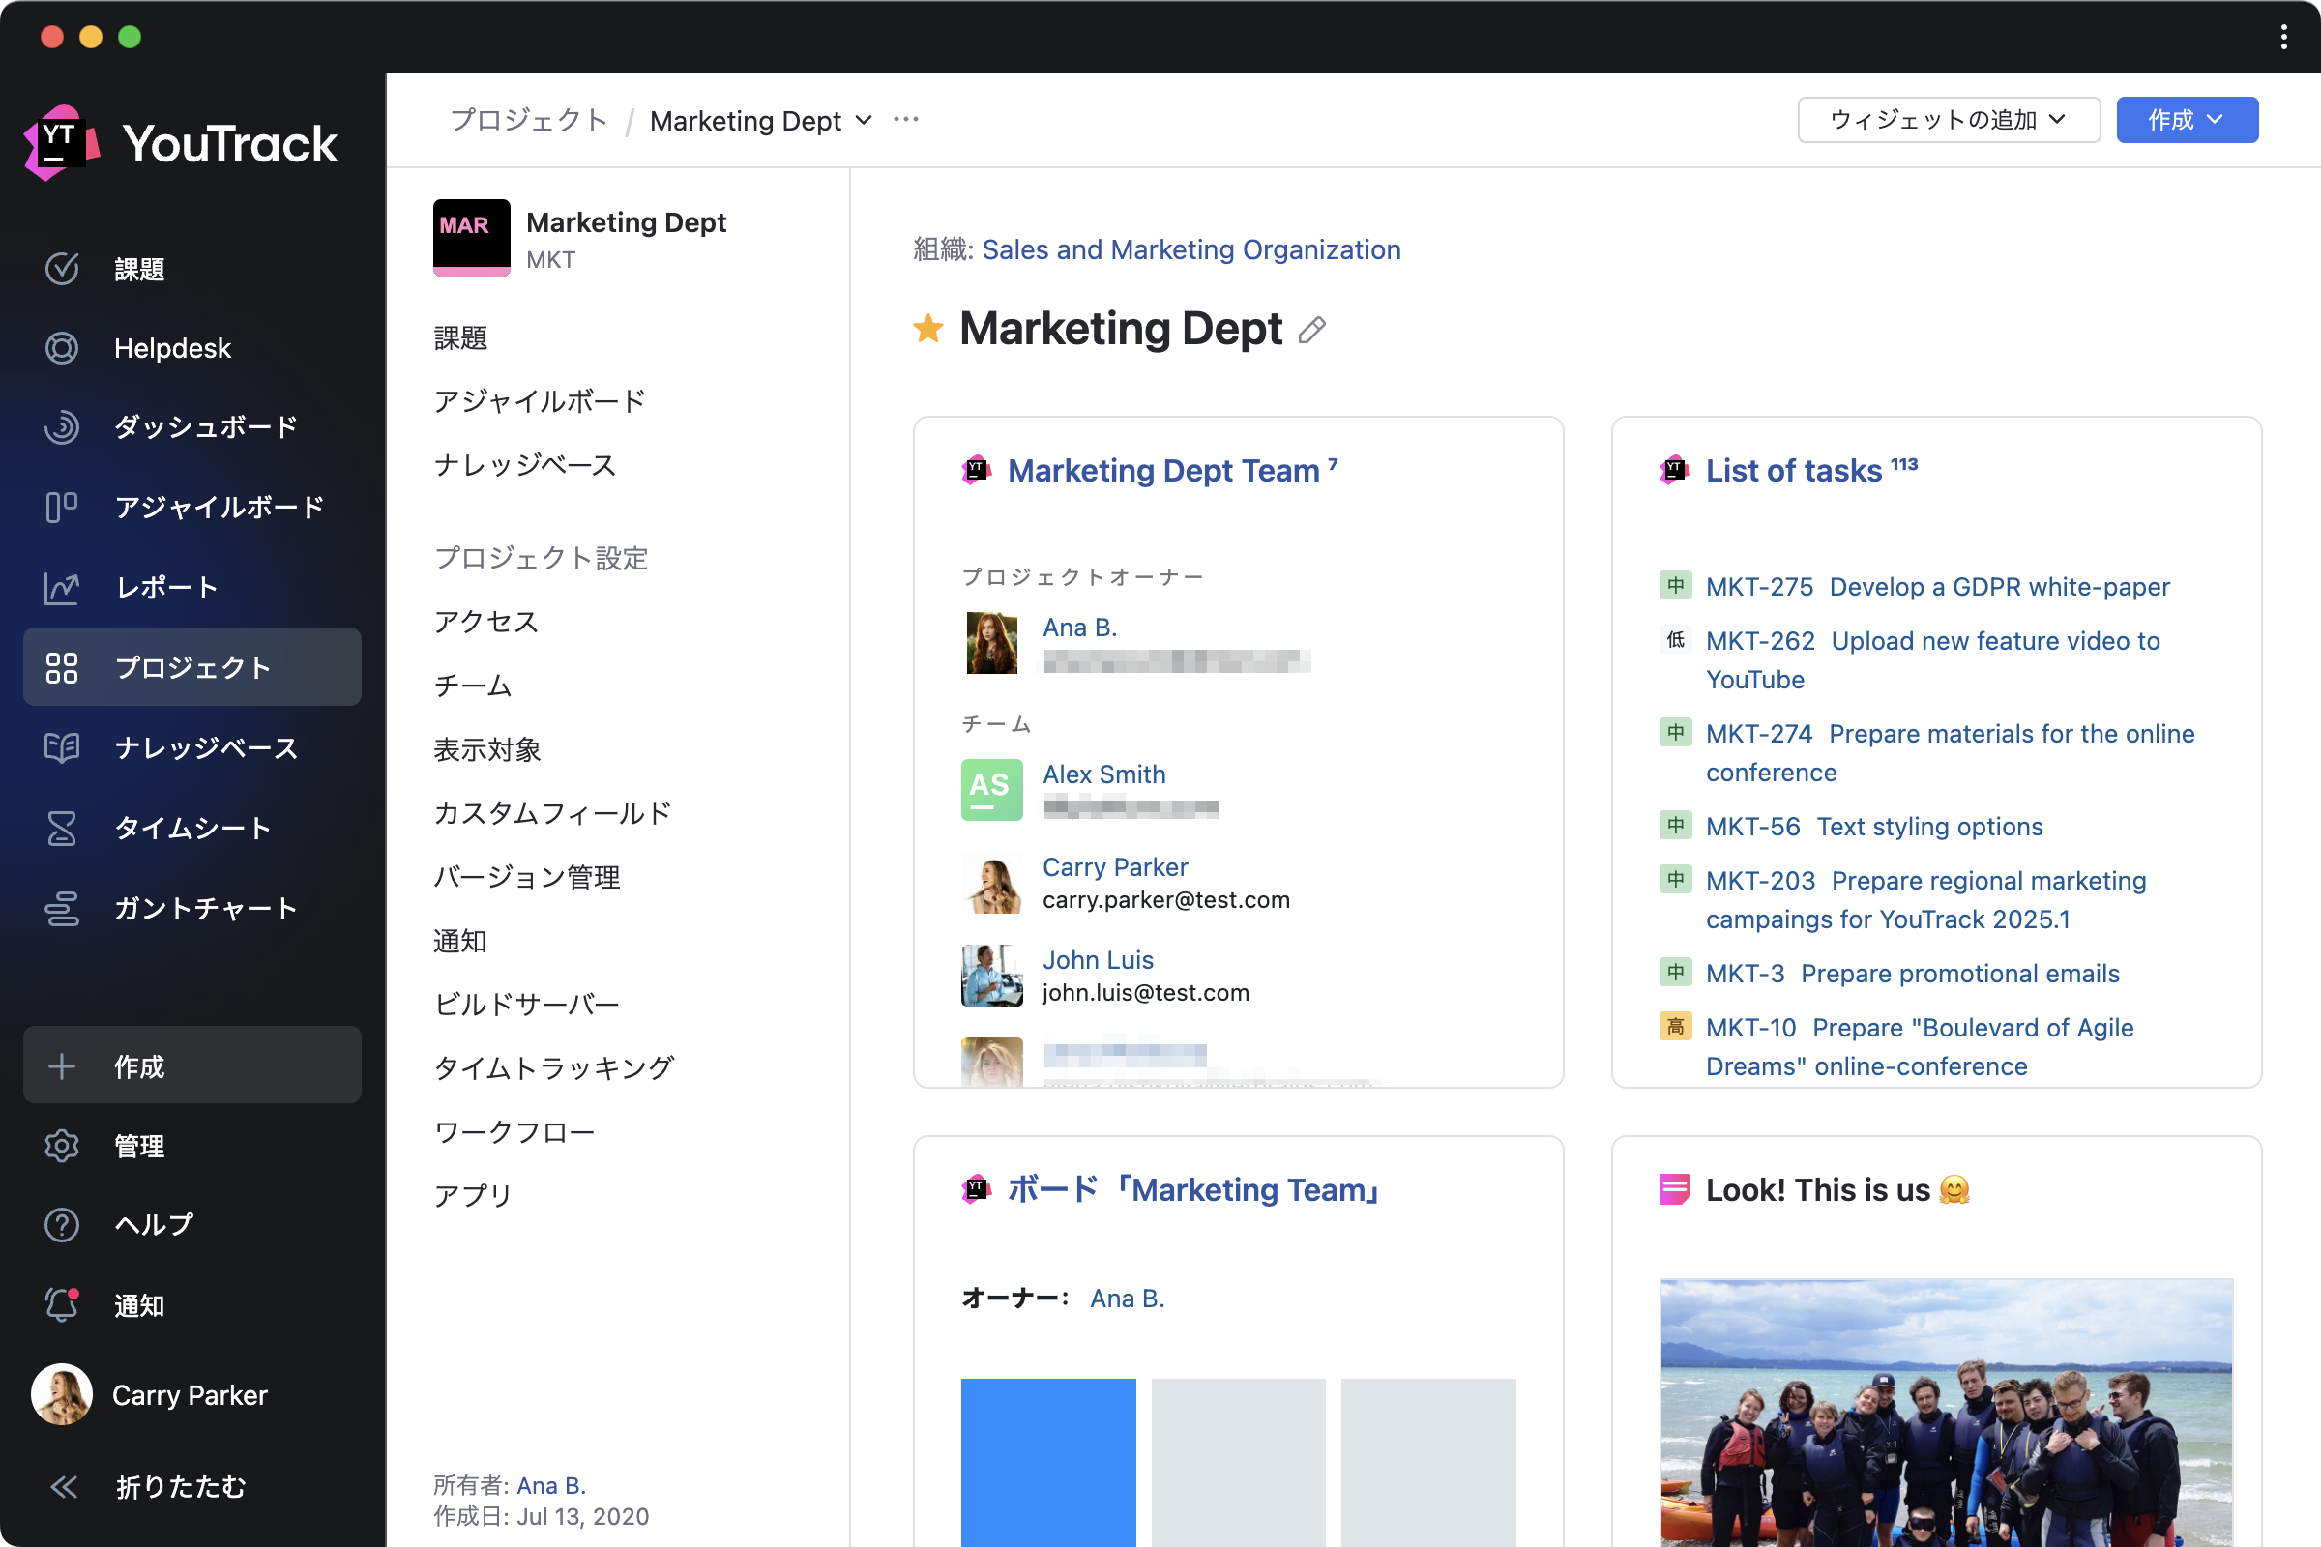
Task: Click the AS avatar of Alex Smith
Action: (x=992, y=789)
